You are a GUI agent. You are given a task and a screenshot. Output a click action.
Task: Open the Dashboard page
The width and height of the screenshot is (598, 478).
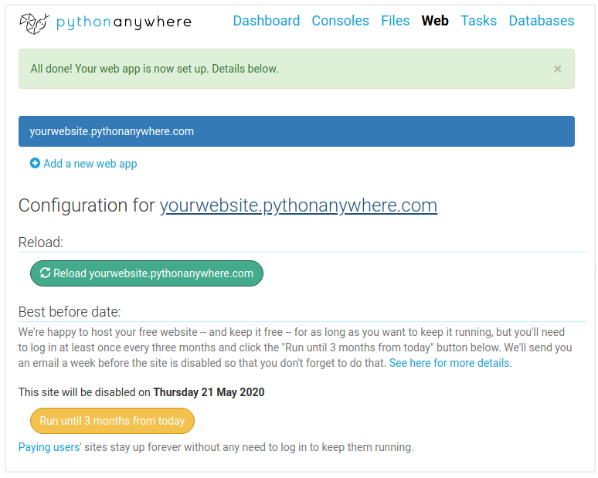coord(267,21)
